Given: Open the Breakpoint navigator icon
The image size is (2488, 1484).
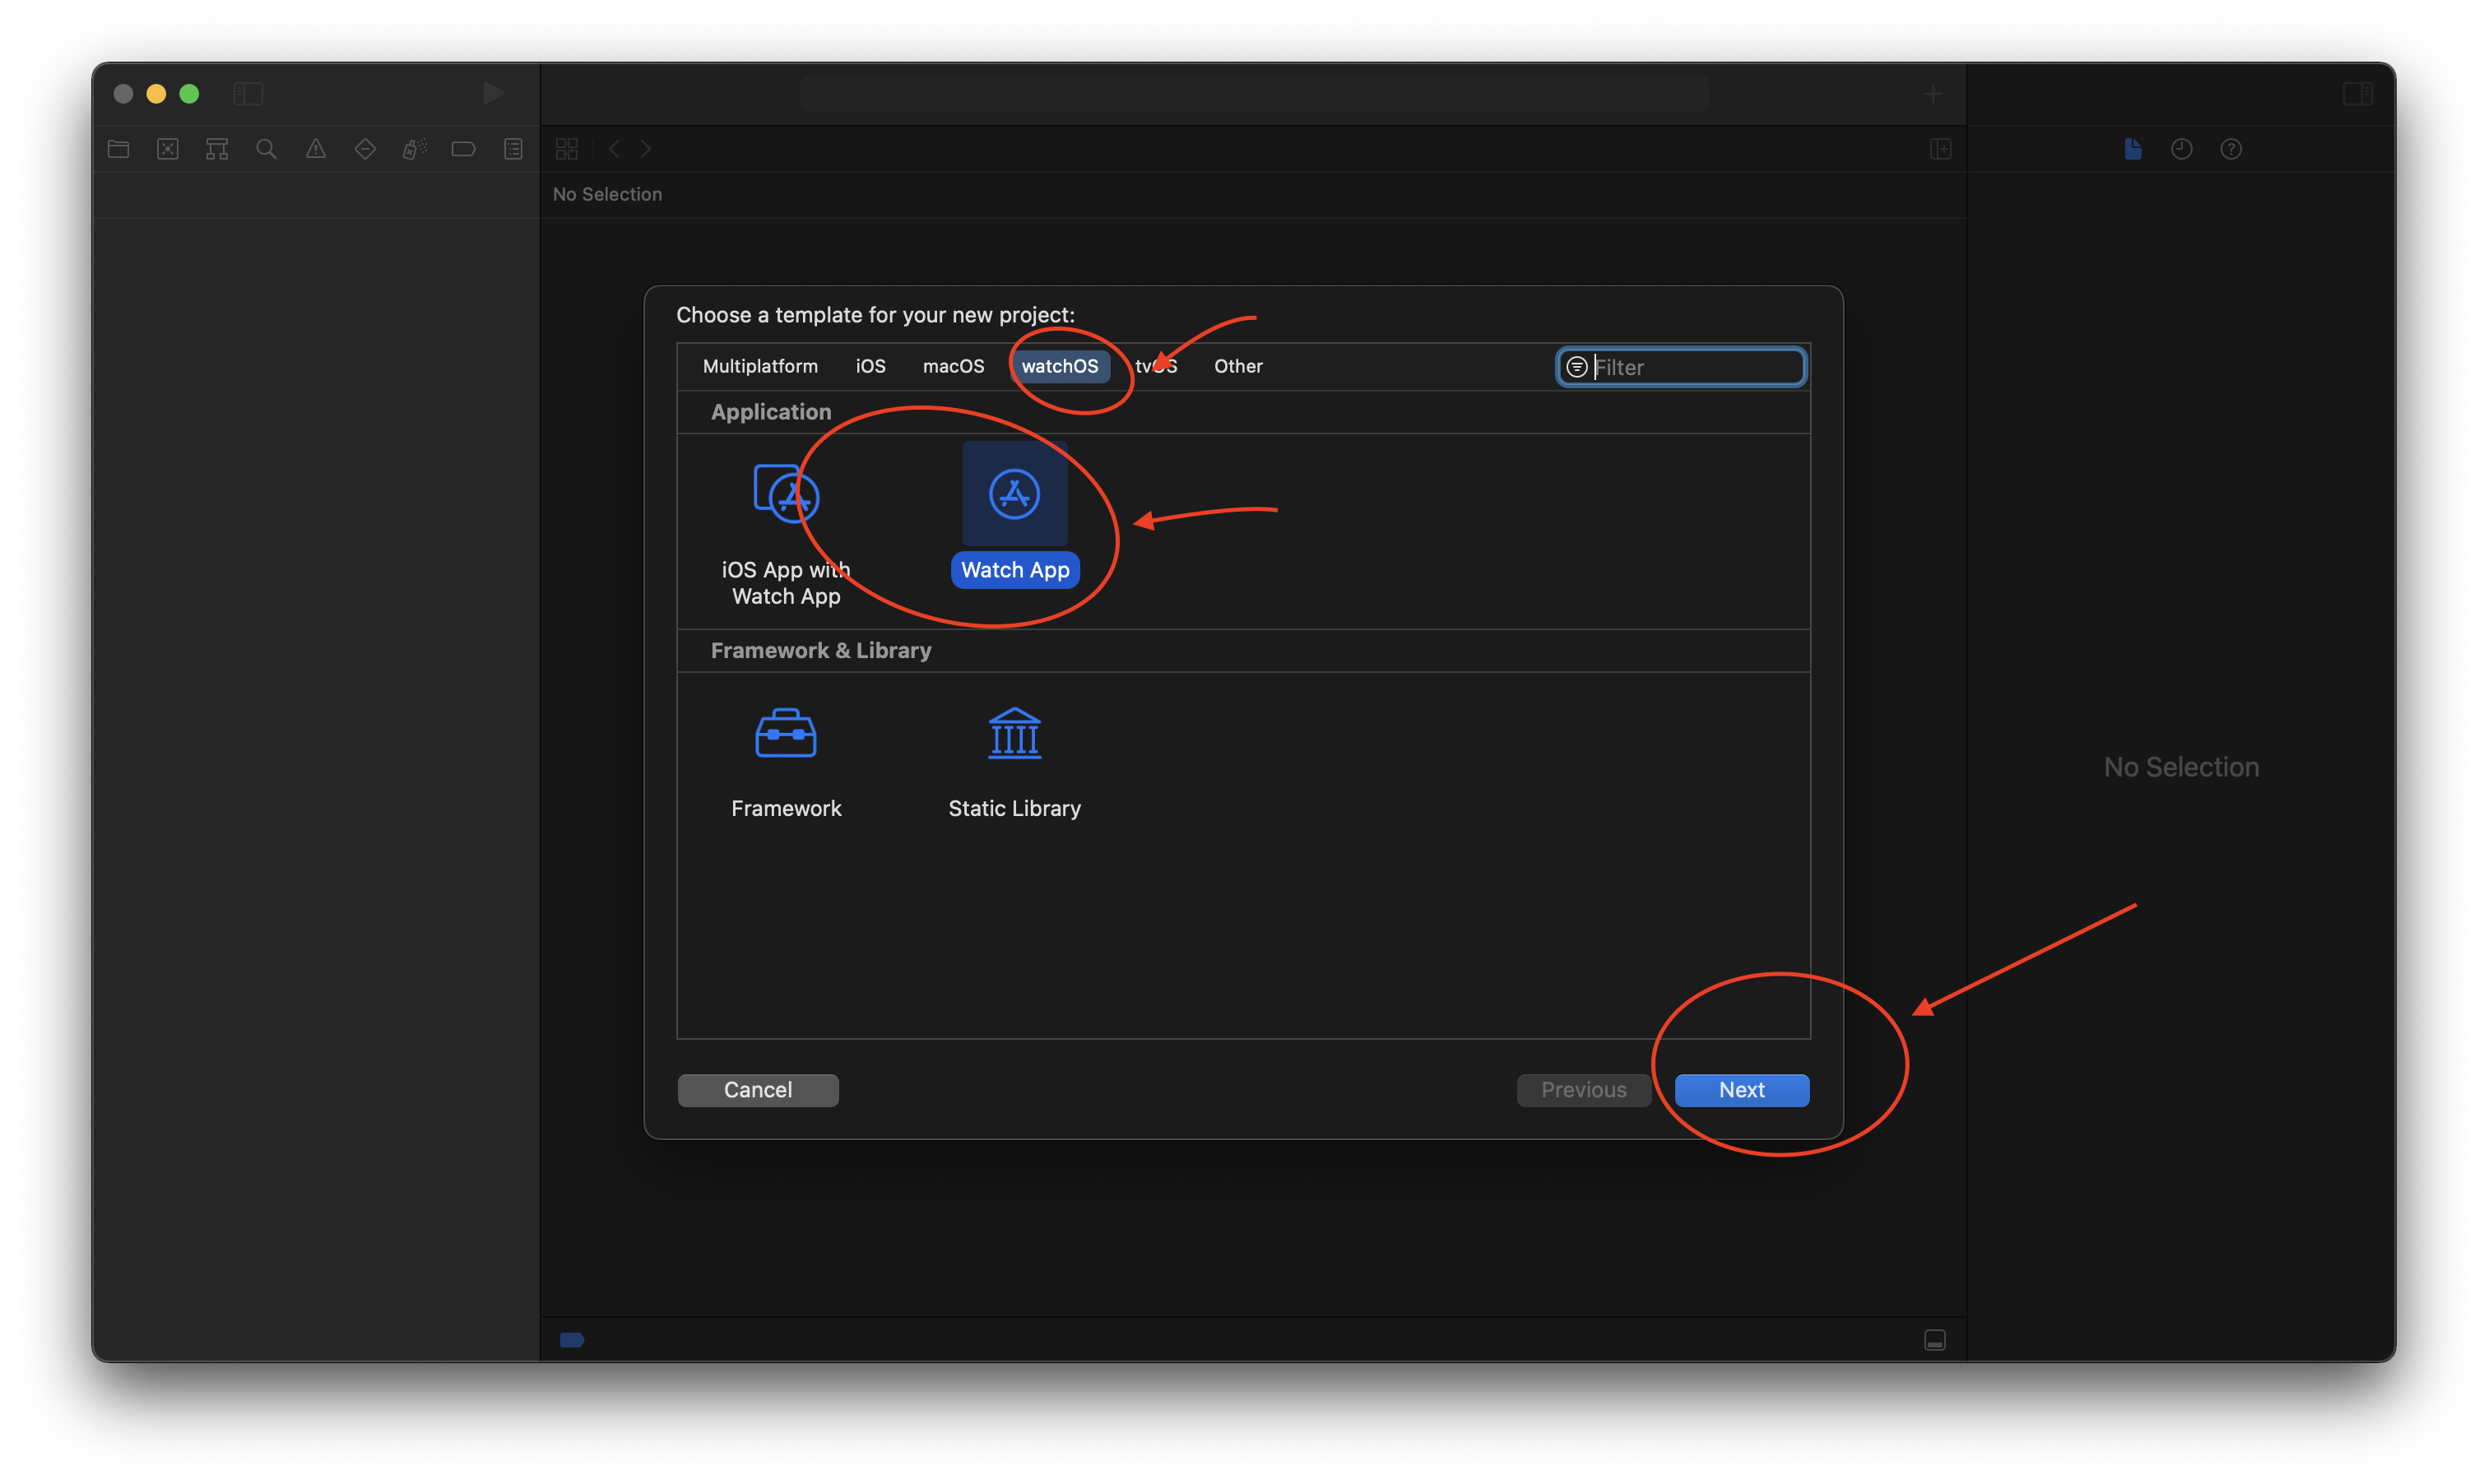Looking at the screenshot, I should (463, 149).
